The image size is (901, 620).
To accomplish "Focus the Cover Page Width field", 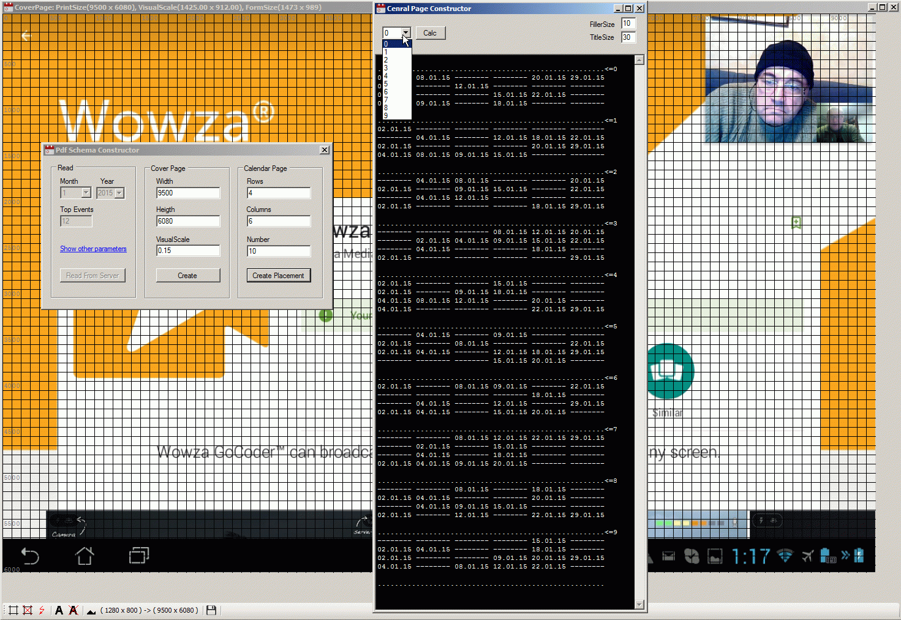I will point(188,193).
